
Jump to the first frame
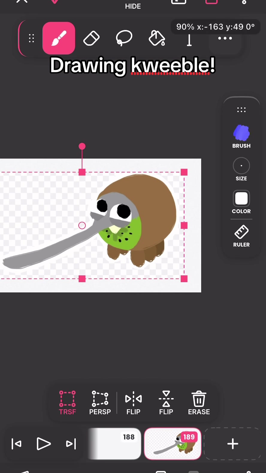pyautogui.click(x=16, y=444)
